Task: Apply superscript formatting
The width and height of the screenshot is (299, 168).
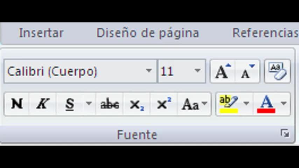Action: coord(164,104)
